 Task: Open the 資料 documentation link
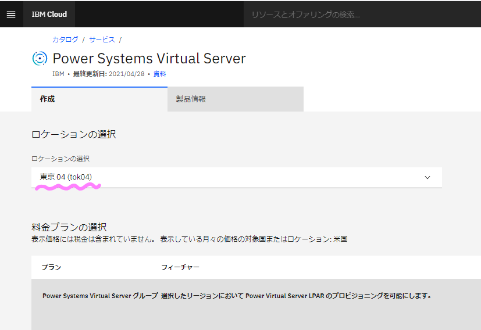[x=160, y=74]
